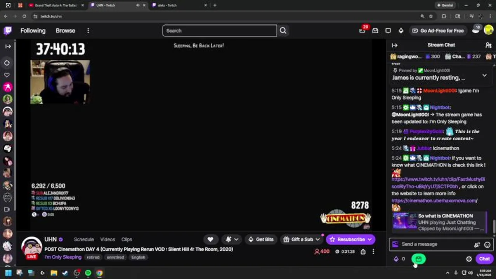Image resolution: width=496 pixels, height=279 pixels.
Task: Open the Windows Start menu
Action: 8,273
